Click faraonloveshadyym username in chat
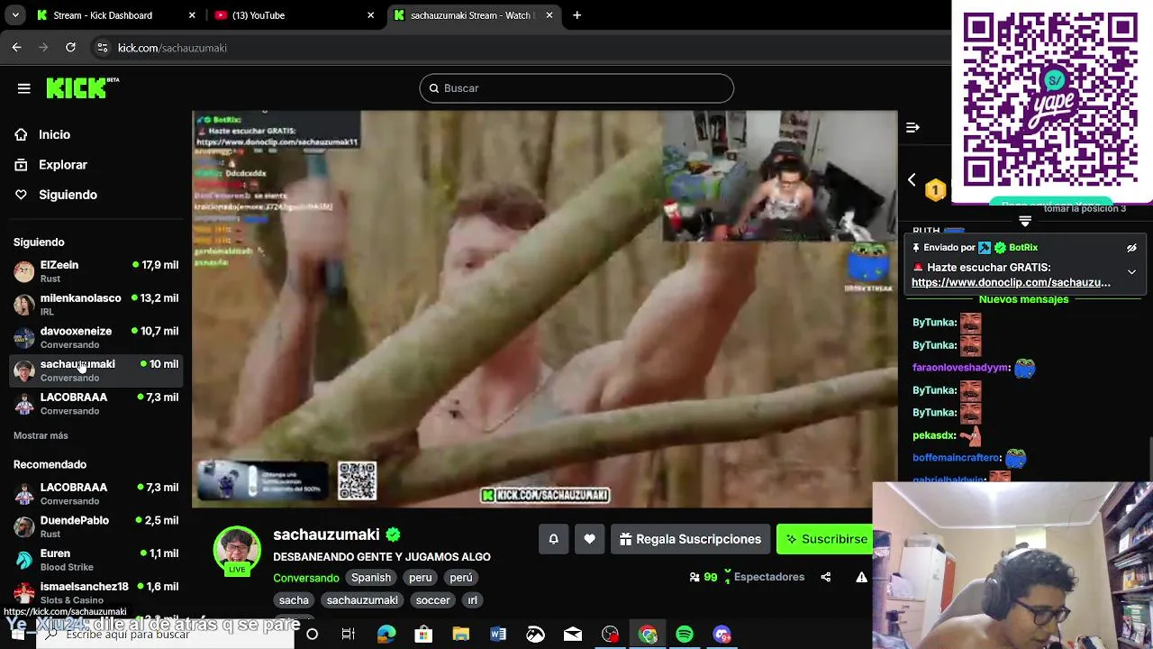This screenshot has height=649, width=1153. tap(960, 368)
